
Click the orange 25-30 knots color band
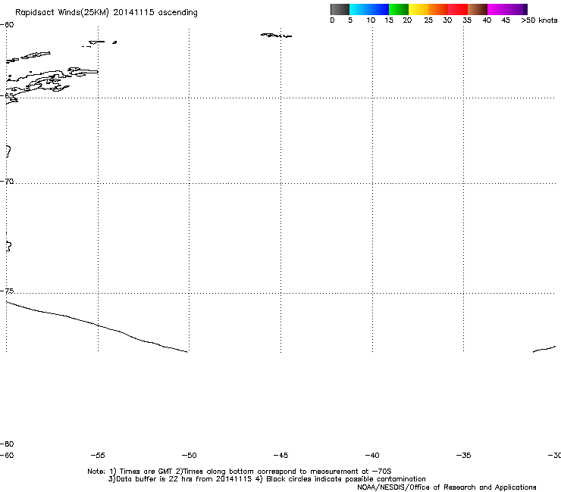point(438,9)
